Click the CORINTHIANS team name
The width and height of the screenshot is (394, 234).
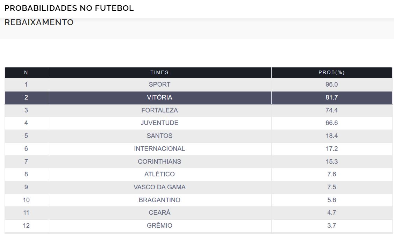tap(159, 162)
